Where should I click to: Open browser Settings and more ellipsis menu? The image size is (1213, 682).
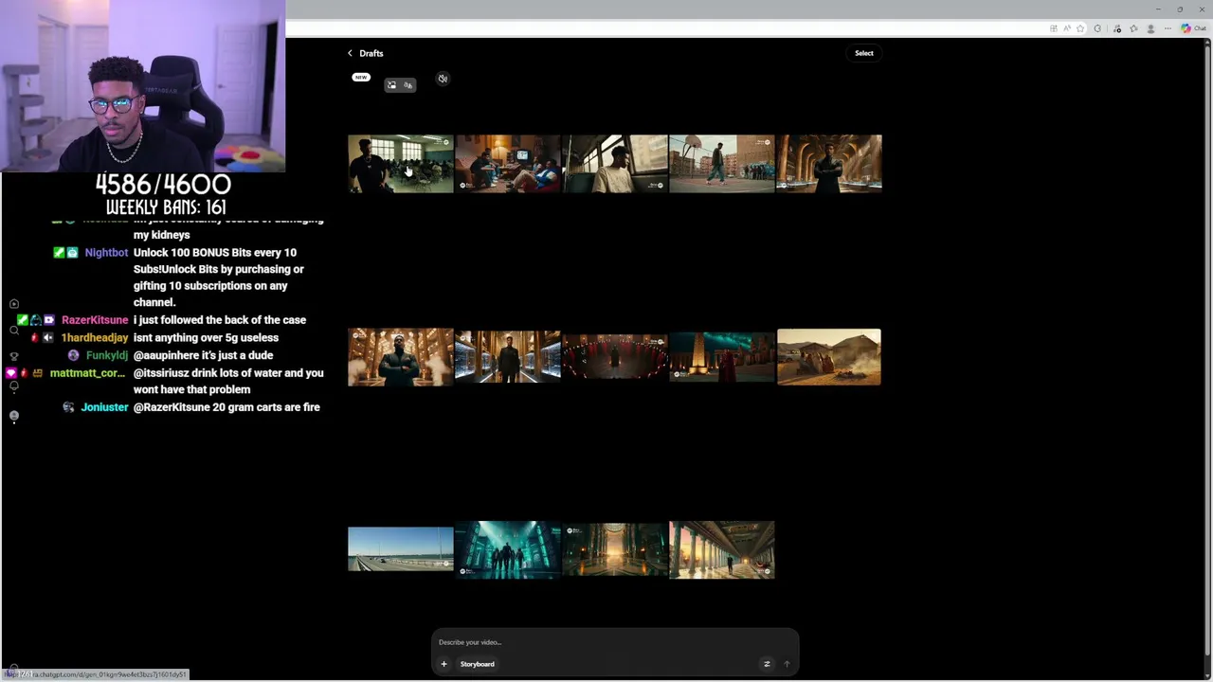point(1168,28)
